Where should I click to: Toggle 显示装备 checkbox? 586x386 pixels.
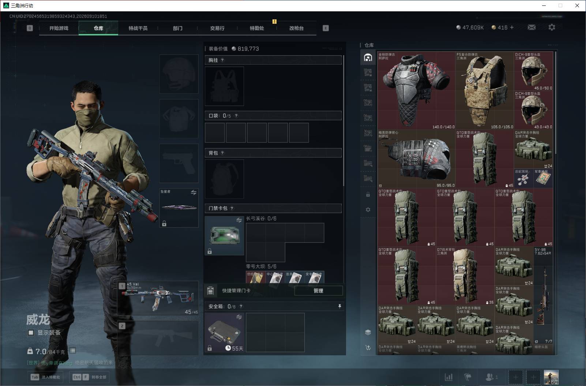click(31, 333)
